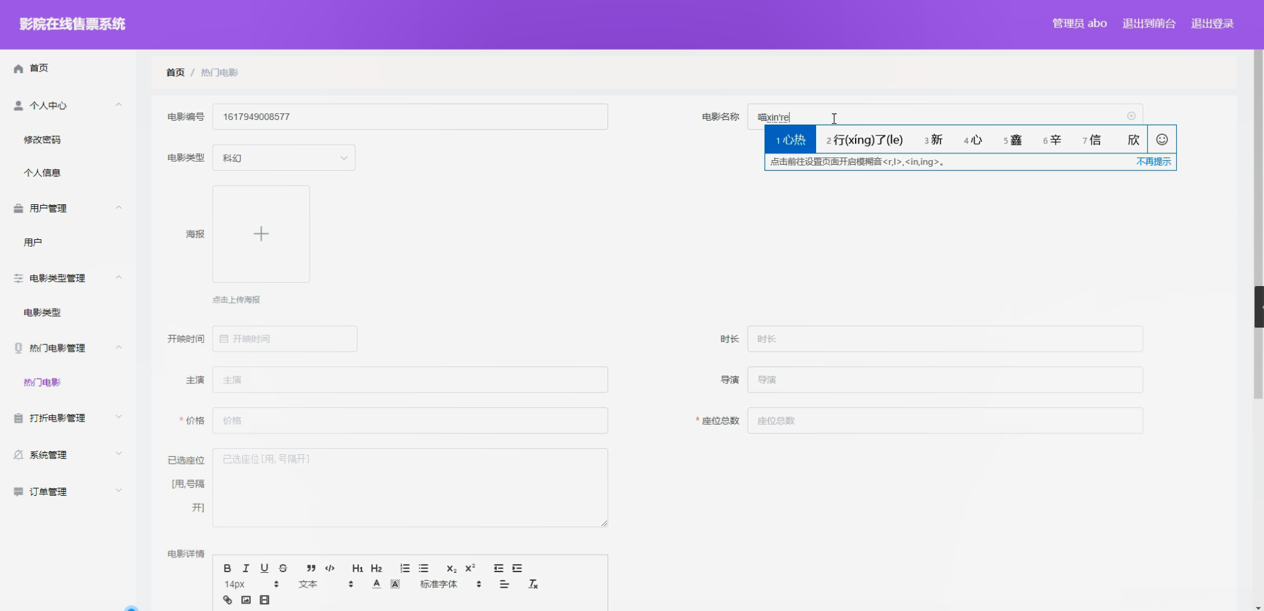The height and width of the screenshot is (611, 1264).
Task: Click the 价格 input field
Action: click(410, 421)
